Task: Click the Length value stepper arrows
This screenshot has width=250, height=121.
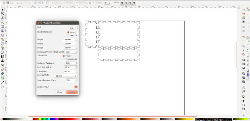Action: click(76, 40)
